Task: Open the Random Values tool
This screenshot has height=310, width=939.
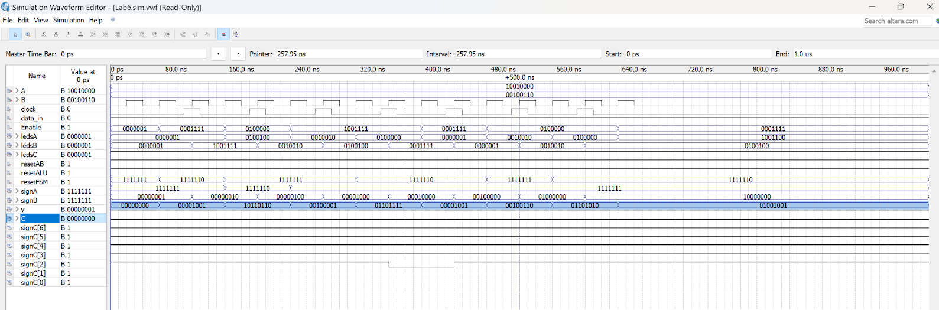Action: click(x=167, y=34)
